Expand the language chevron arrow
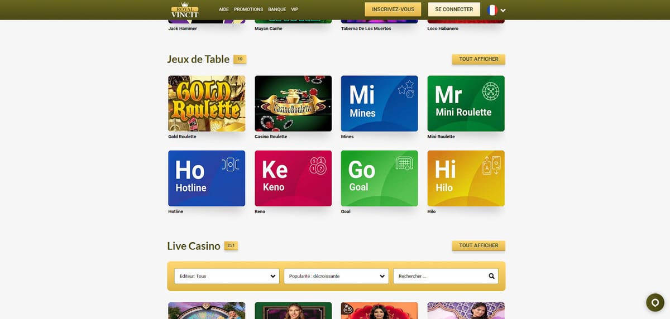The width and height of the screenshot is (670, 319). 503,10
